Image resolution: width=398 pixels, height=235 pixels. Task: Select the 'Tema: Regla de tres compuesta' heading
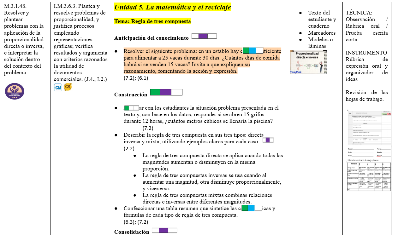pos(152,21)
